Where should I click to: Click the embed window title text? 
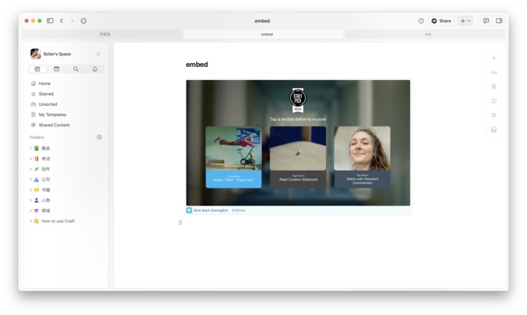[x=262, y=21]
